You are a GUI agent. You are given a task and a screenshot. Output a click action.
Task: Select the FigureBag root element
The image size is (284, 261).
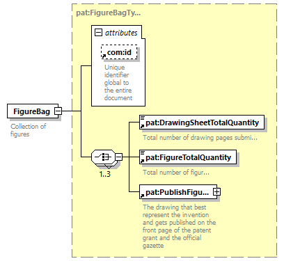[x=33, y=111]
